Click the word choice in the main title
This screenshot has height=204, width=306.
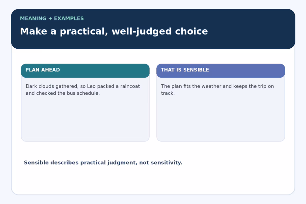point(191,31)
